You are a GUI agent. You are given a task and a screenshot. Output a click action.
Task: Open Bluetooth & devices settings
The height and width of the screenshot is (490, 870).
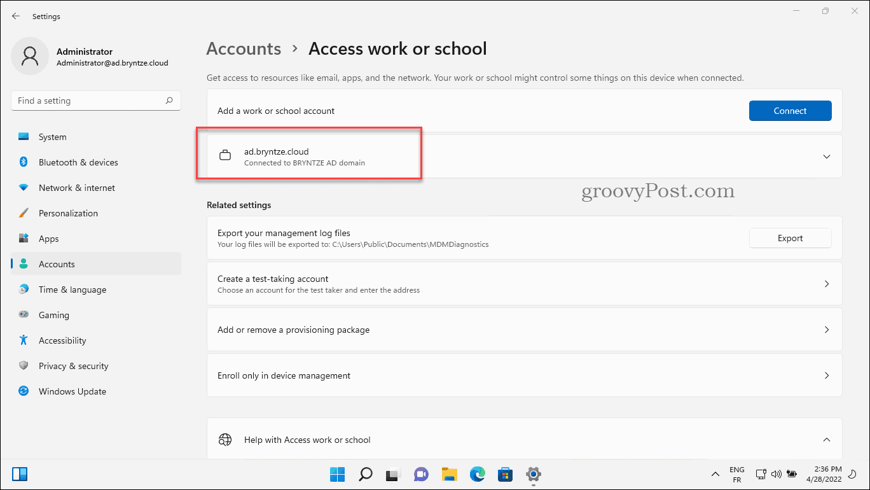pyautogui.click(x=78, y=162)
